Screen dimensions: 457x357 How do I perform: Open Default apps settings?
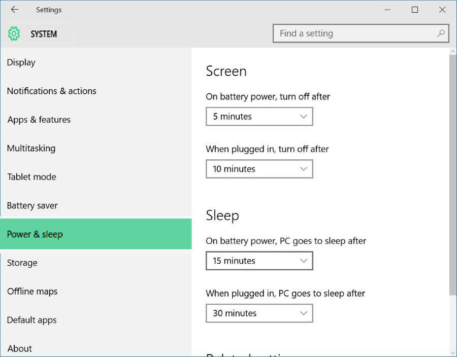click(x=31, y=320)
